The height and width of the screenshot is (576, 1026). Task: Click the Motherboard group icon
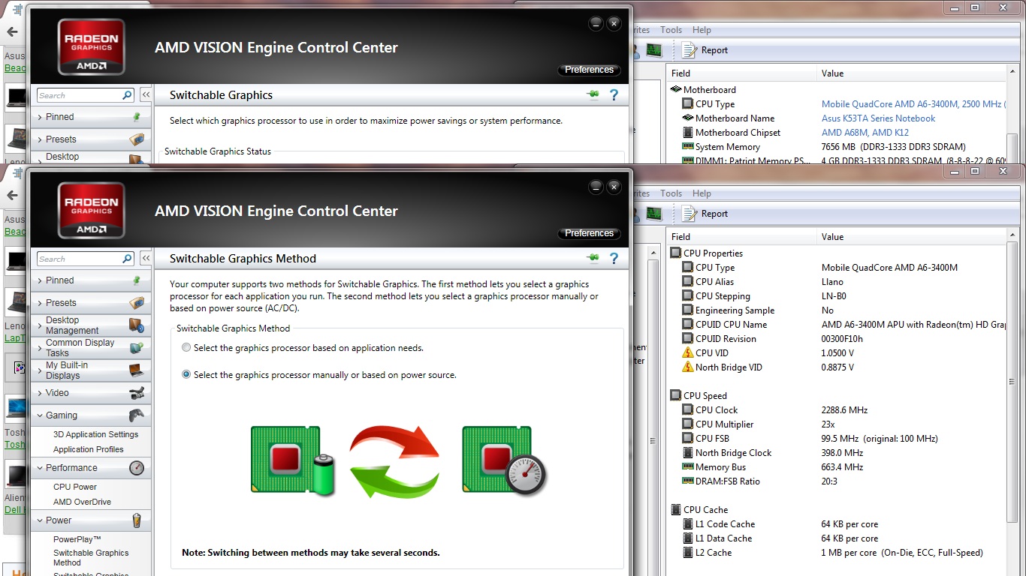coord(676,89)
